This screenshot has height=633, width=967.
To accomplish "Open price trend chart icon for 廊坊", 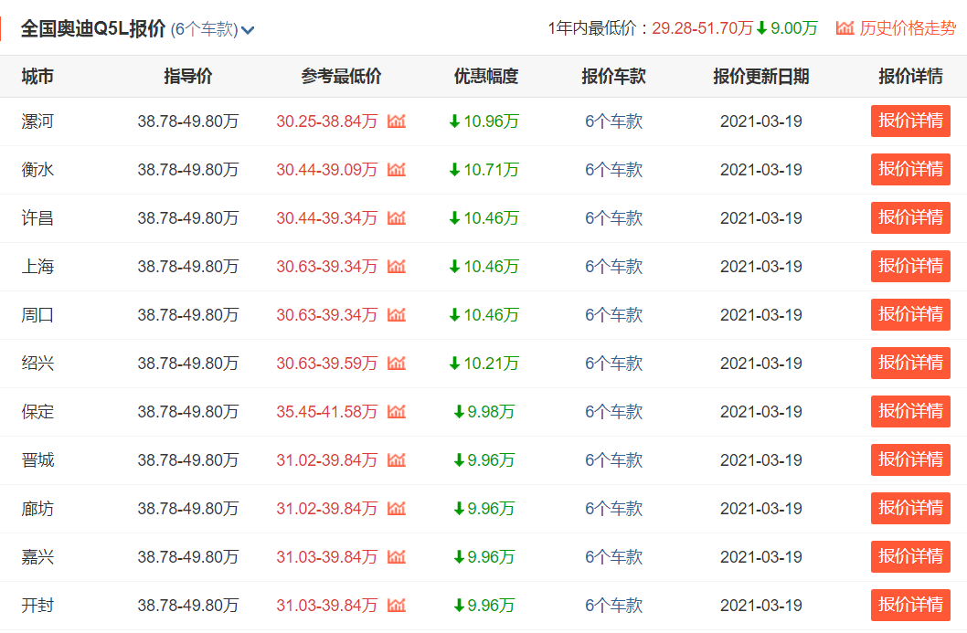I will (x=397, y=509).
